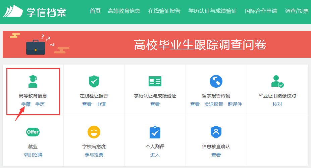Click the person-check icon for 毕业证书图像校对
Viewport: 311px width, 168px height.
(x=277, y=81)
